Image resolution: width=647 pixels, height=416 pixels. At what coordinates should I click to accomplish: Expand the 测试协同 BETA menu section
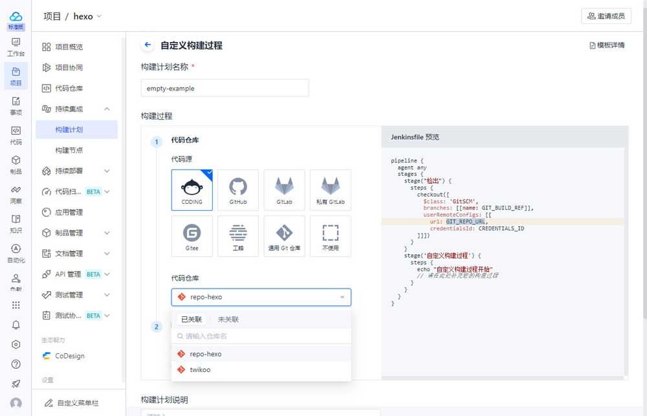(107, 315)
